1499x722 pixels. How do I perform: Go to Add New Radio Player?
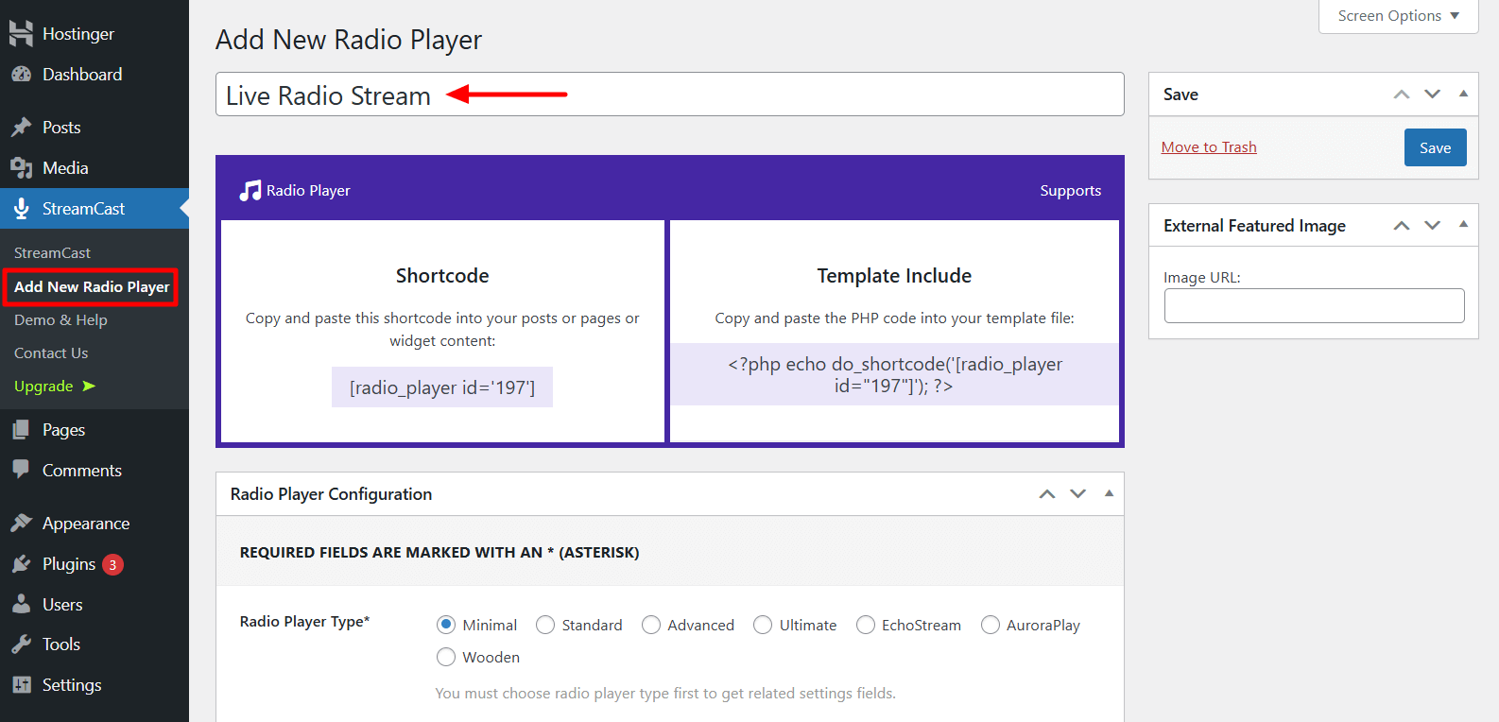click(92, 286)
